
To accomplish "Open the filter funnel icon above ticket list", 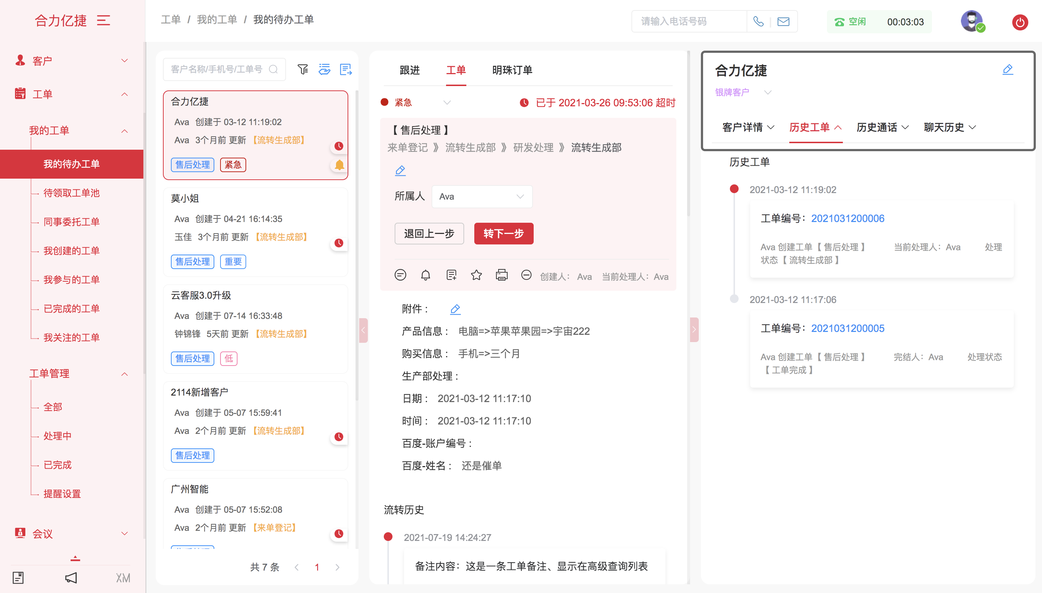I will click(303, 69).
